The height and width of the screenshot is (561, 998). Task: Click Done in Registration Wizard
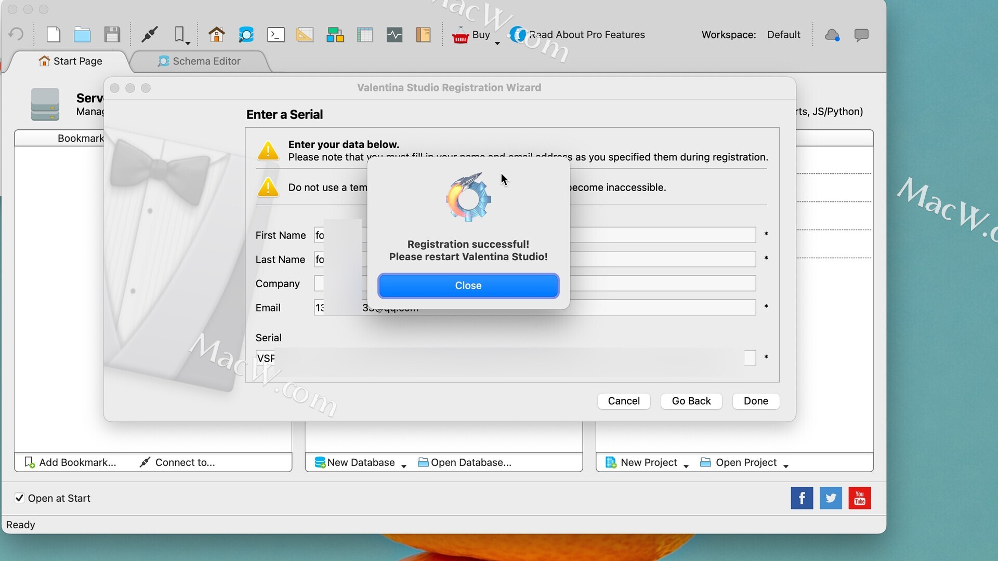click(x=756, y=401)
